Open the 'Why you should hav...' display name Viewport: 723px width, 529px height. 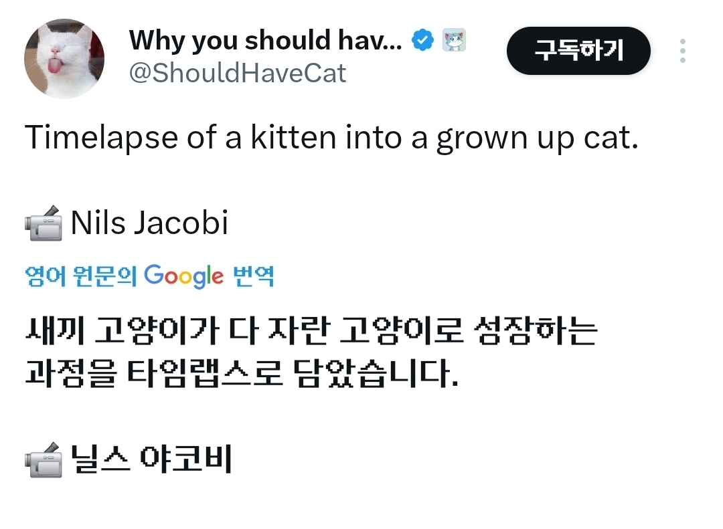[x=265, y=41]
